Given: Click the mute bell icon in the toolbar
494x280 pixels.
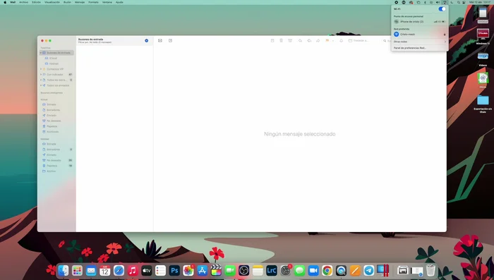Looking at the screenshot, I should point(341,41).
